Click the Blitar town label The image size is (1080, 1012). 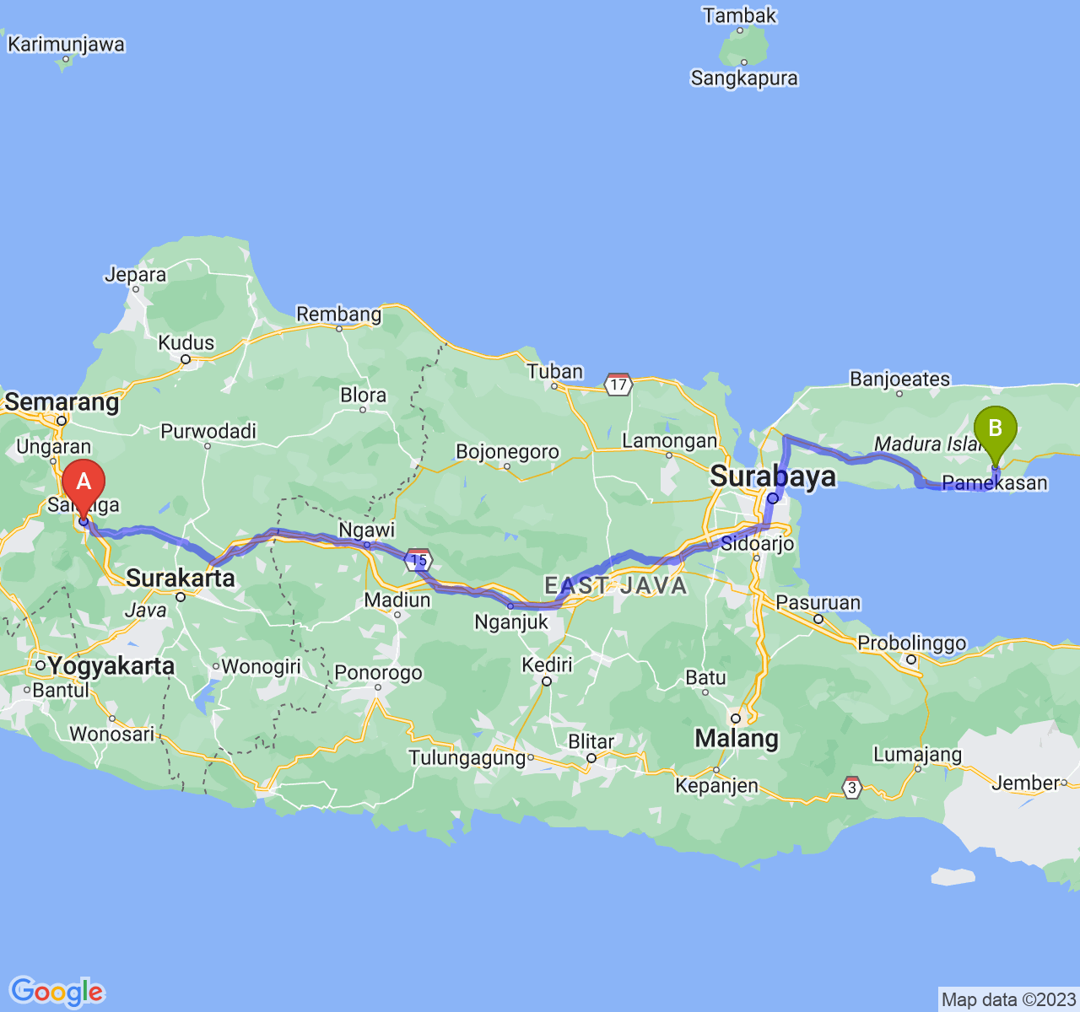click(591, 741)
